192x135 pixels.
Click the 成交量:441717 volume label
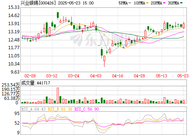36,83
